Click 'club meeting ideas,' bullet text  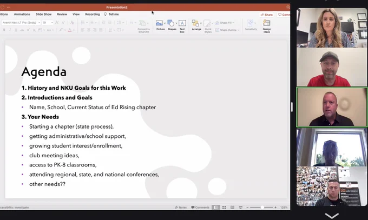pos(54,155)
